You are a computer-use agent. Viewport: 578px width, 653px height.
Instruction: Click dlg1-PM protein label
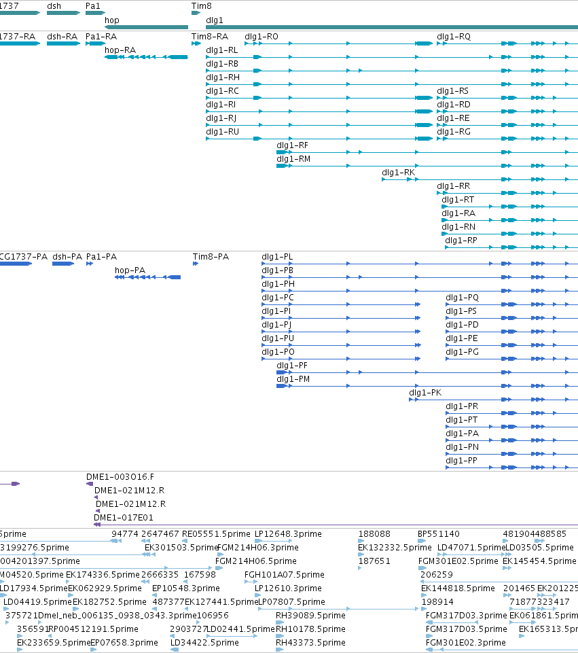click(x=293, y=379)
